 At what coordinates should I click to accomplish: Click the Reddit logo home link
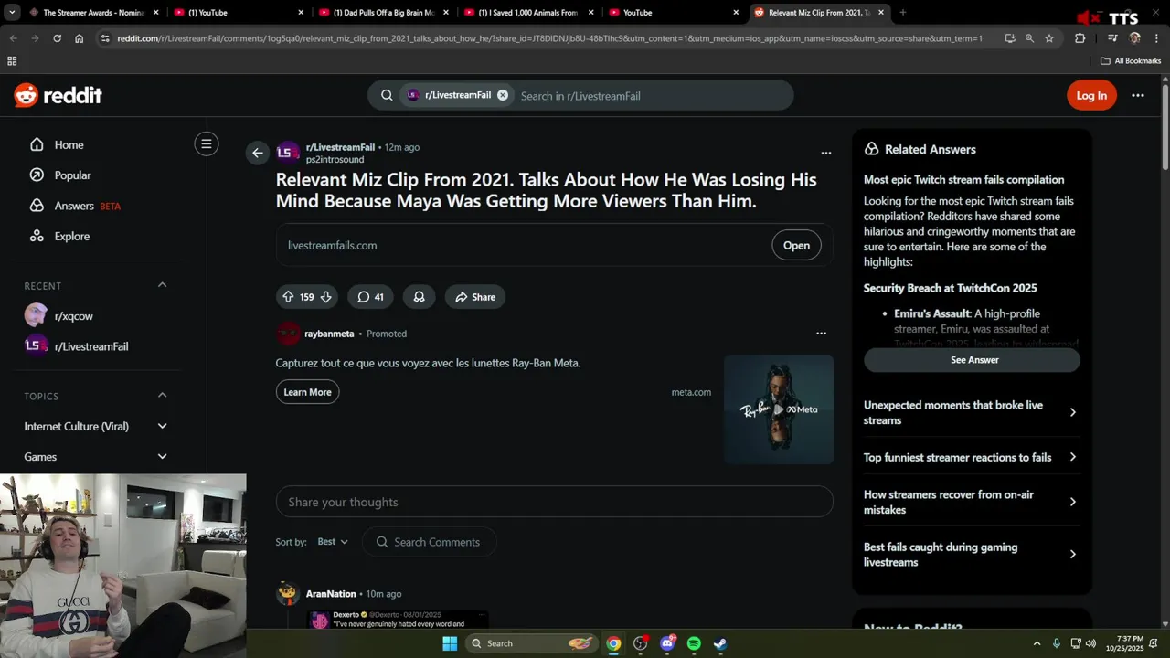tap(58, 95)
